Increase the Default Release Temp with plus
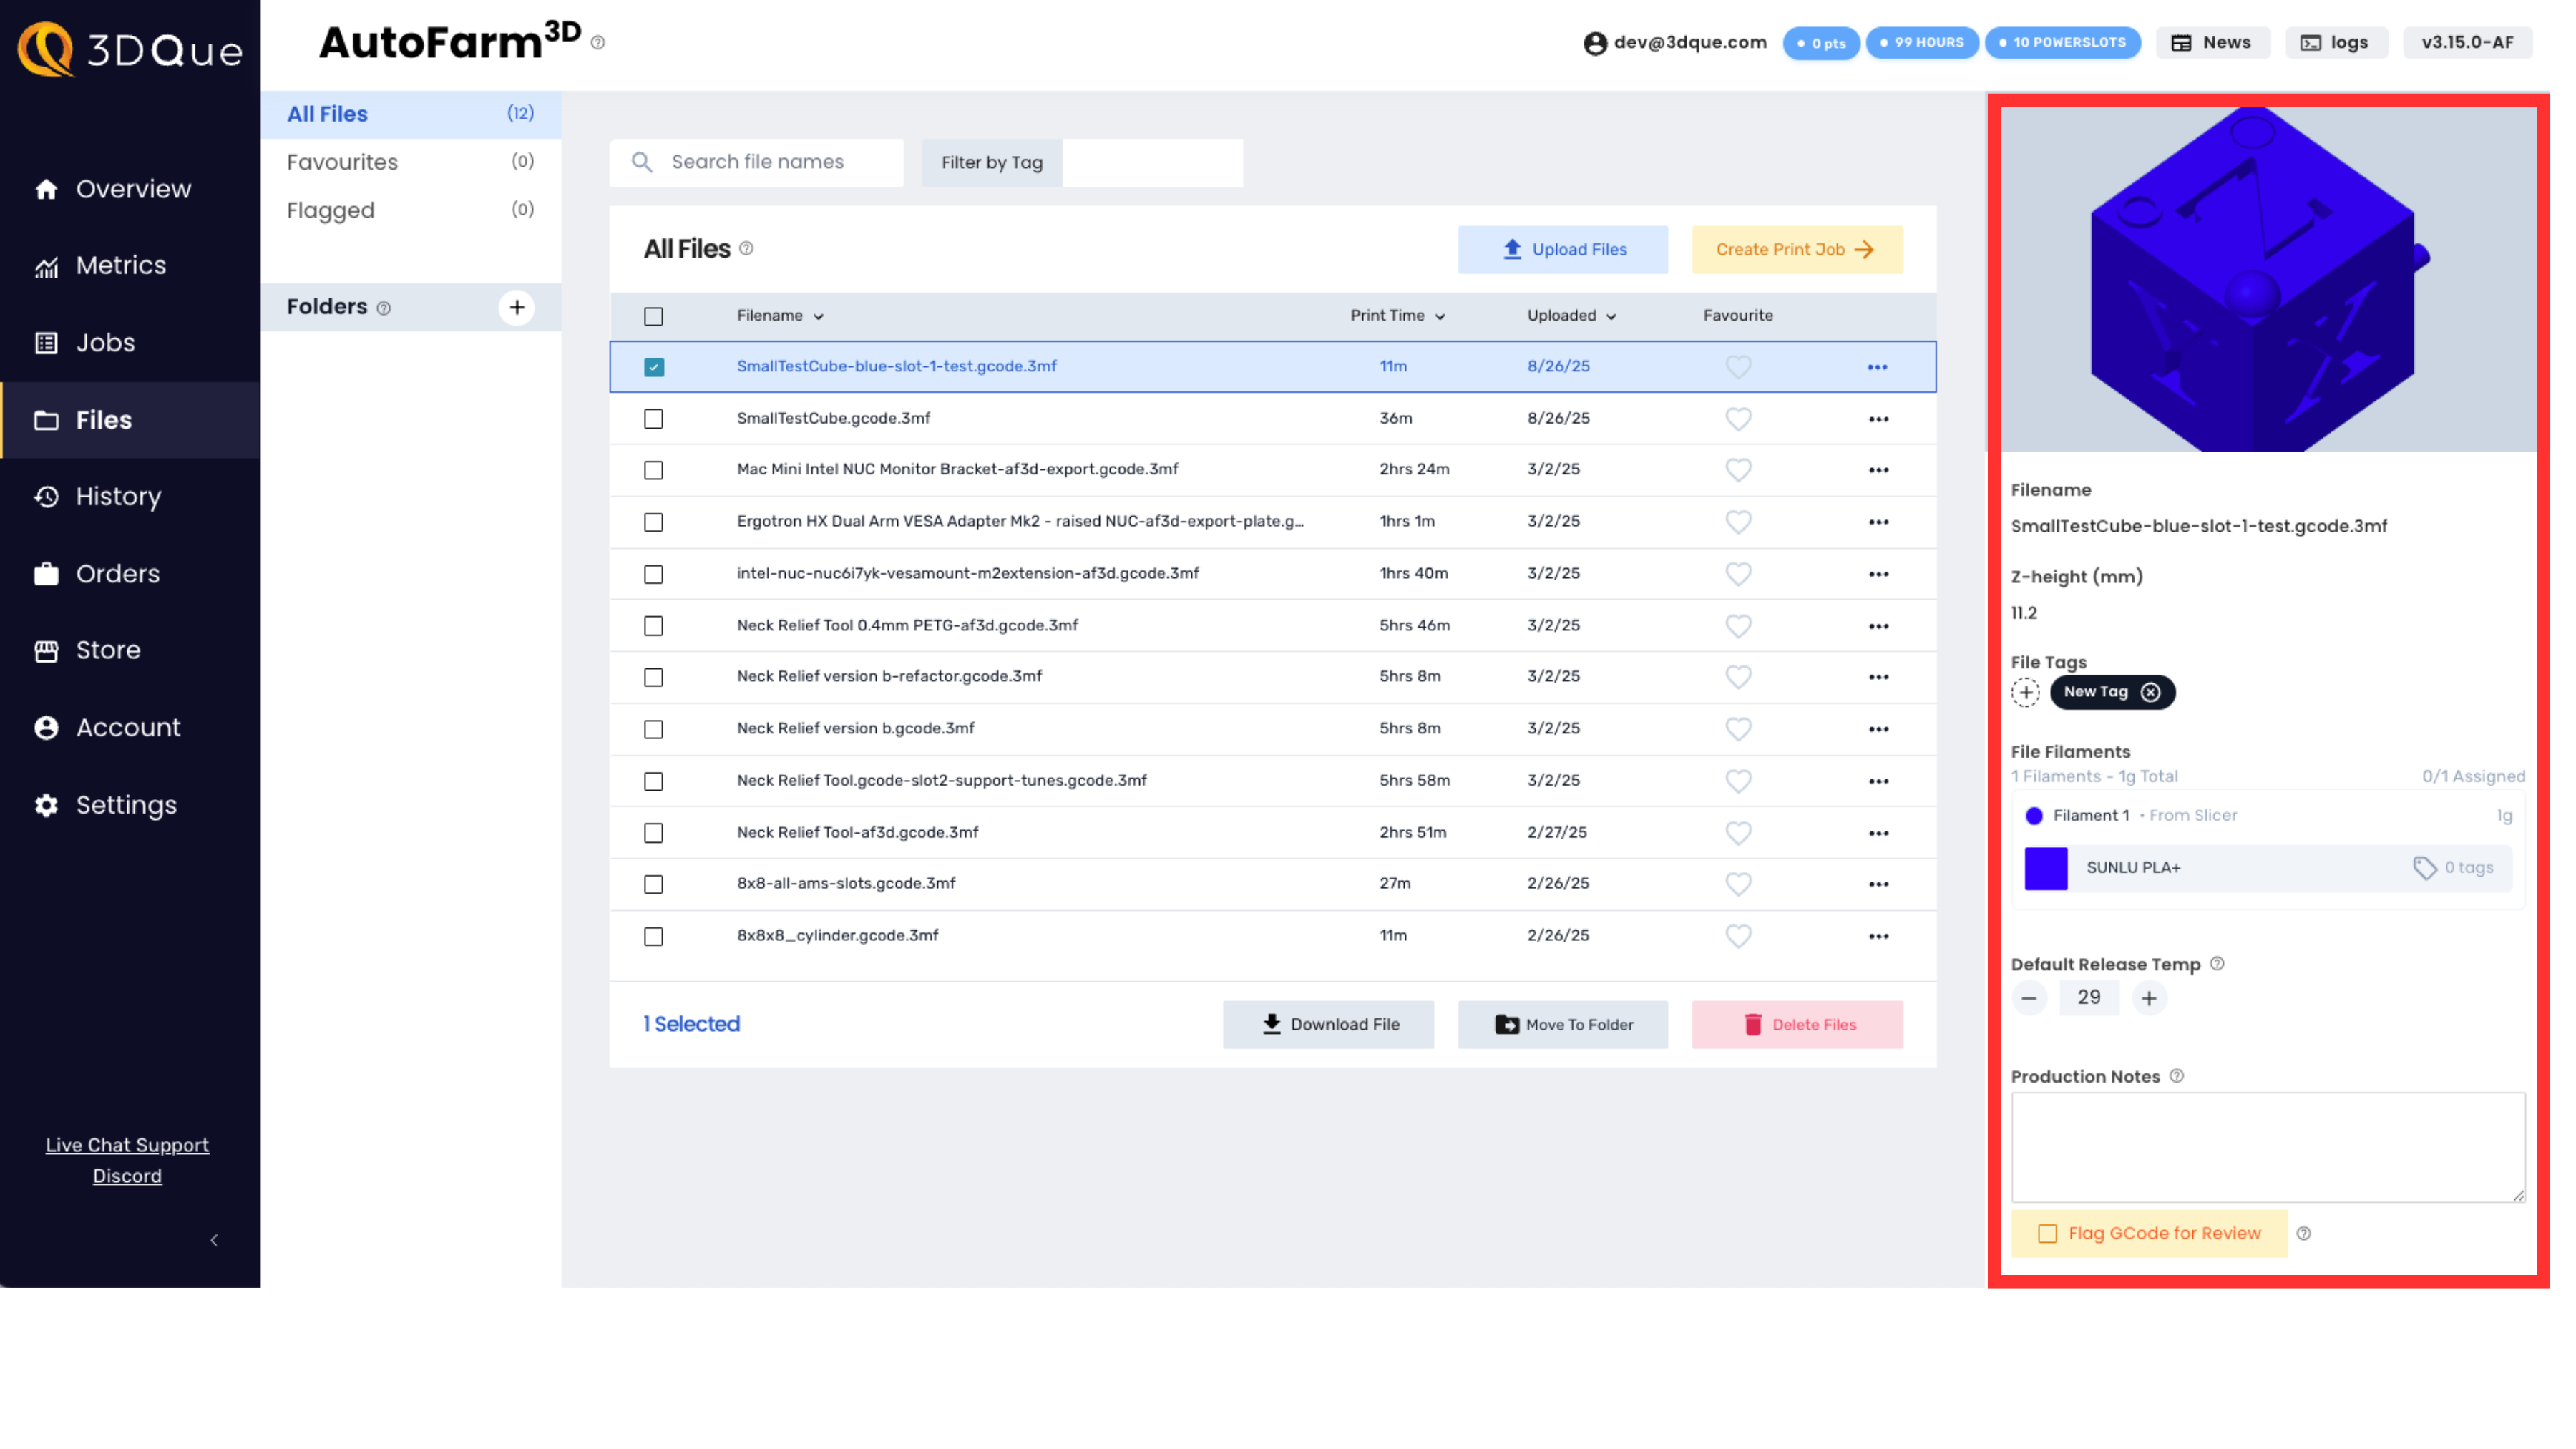This screenshot has width=2576, height=1449. [2148, 997]
